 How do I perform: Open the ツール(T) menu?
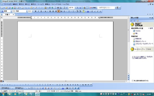point(41,4)
